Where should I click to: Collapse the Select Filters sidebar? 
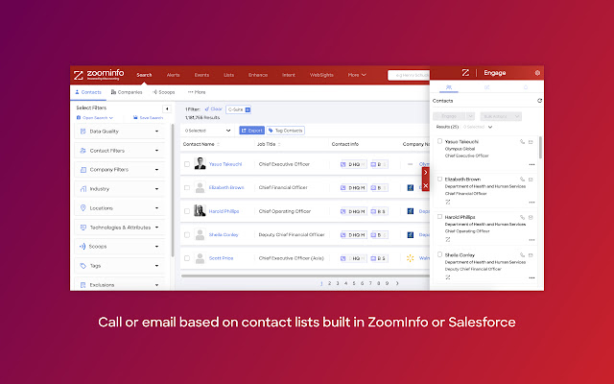click(x=167, y=108)
